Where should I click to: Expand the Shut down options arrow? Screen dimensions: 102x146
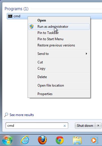pos(98,126)
